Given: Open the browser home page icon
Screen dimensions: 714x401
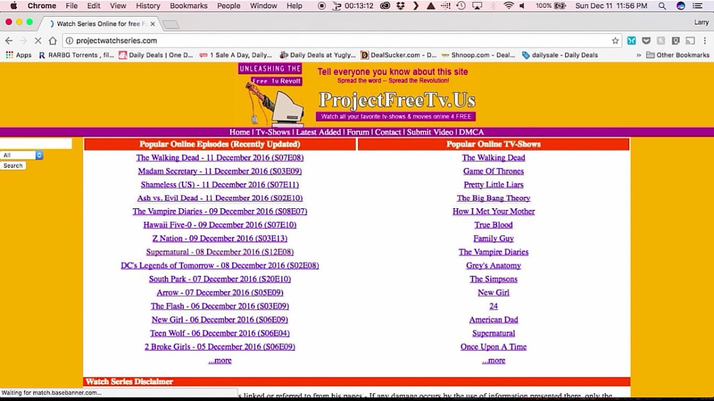Looking at the screenshot, I should 52,41.
